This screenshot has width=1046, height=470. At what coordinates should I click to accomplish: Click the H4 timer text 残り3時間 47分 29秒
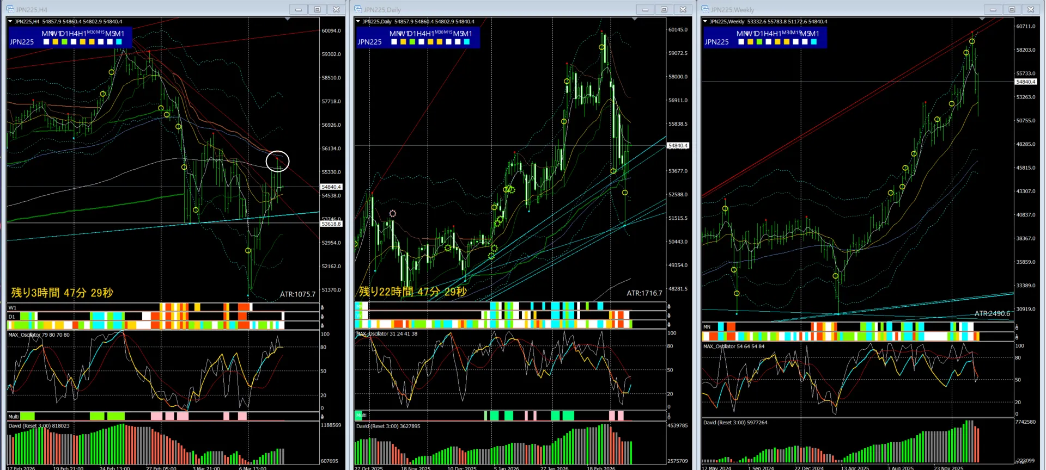pyautogui.click(x=62, y=293)
